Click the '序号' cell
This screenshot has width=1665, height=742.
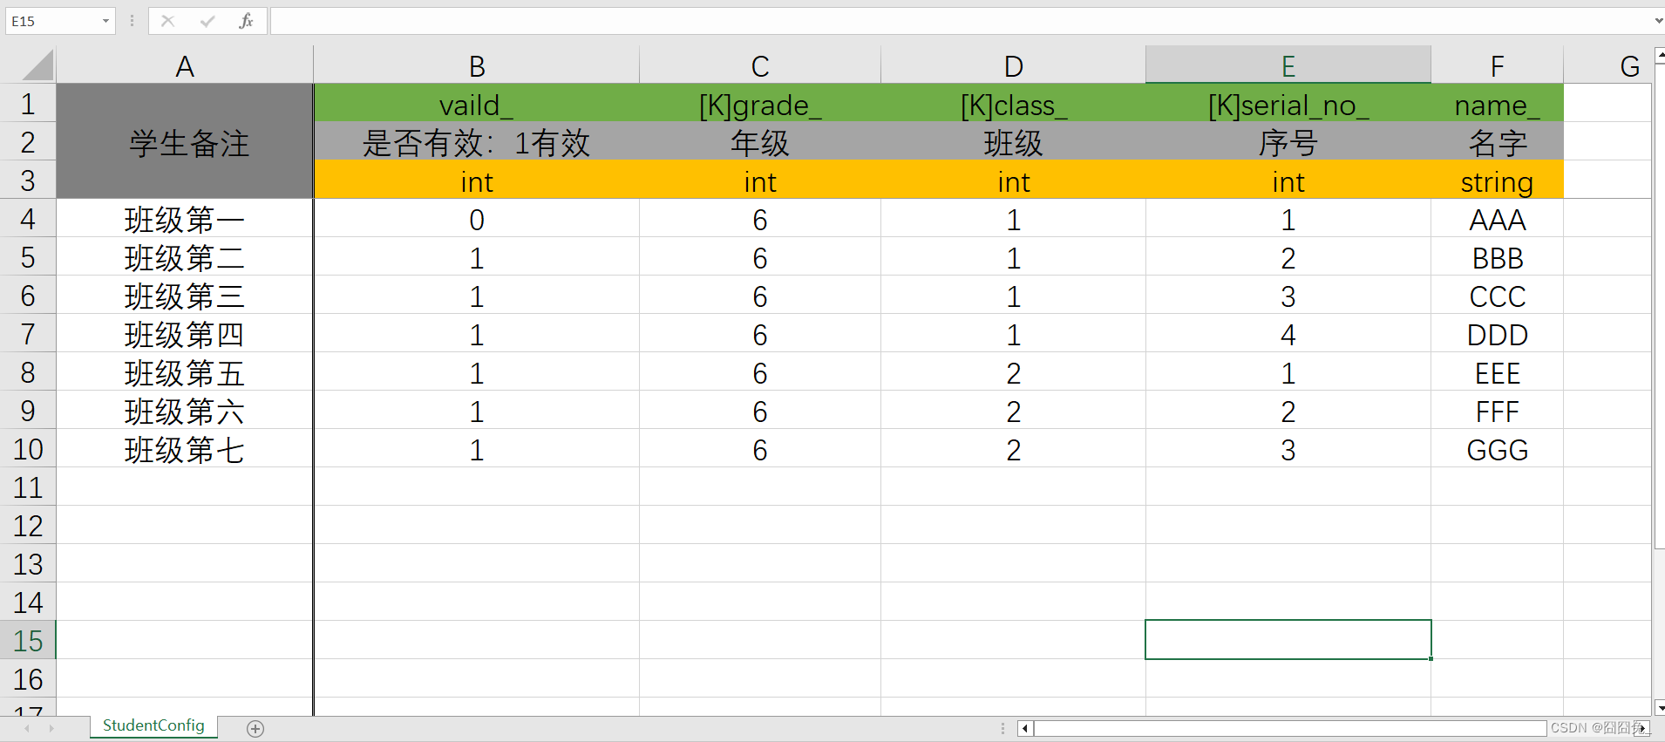point(1288,142)
